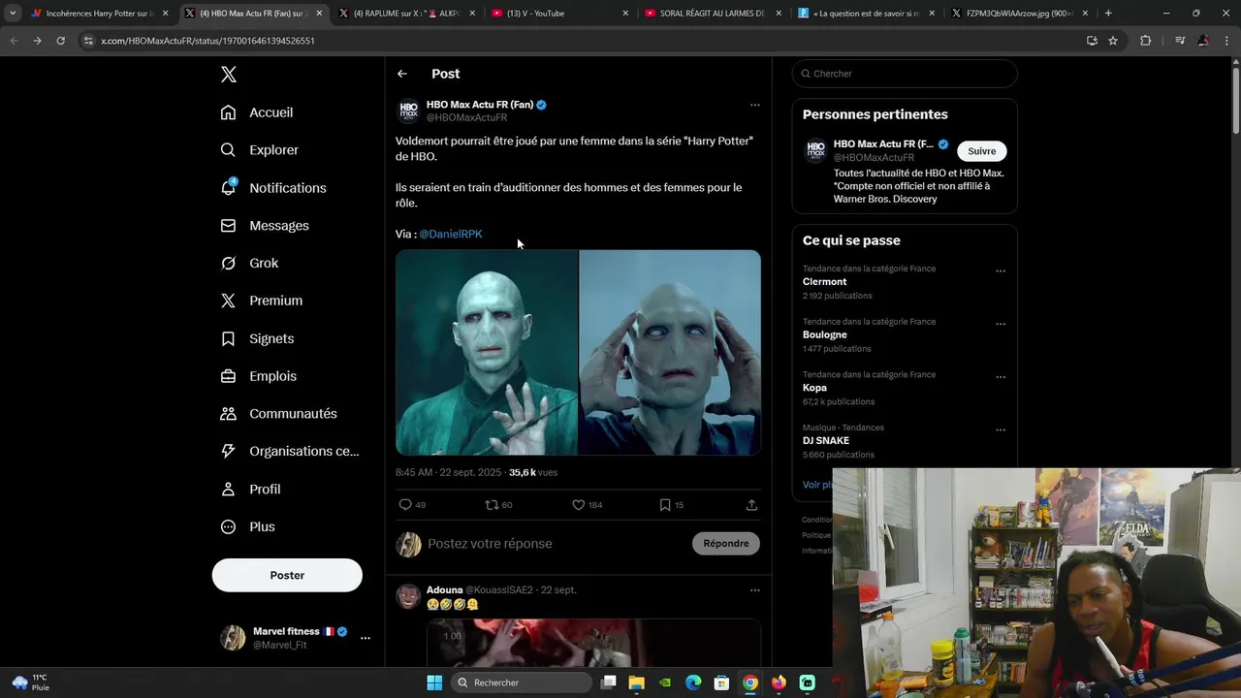
Task: Click the Répondre button
Action: click(726, 544)
